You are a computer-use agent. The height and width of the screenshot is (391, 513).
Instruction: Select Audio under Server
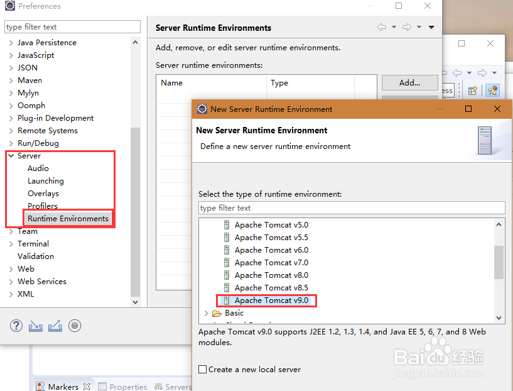coord(38,168)
